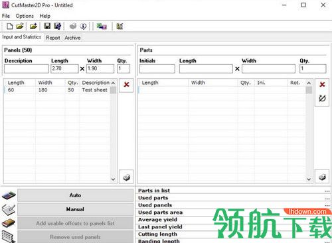Switch to the Archive tab
The width and height of the screenshot is (332, 243).
tap(72, 38)
